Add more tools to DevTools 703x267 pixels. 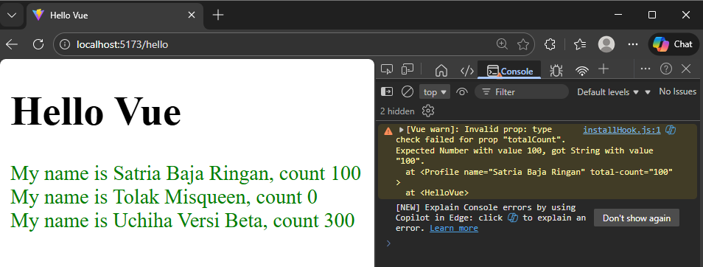click(604, 69)
